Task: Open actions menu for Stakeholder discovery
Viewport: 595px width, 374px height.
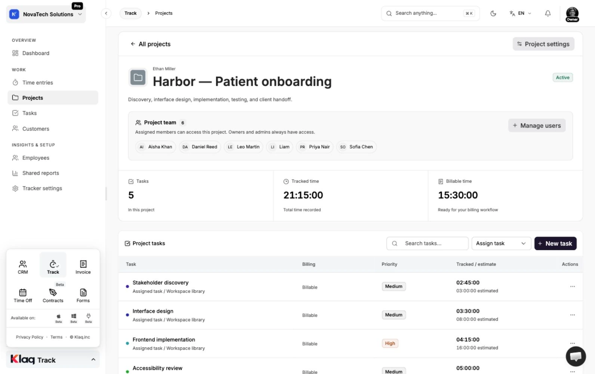Action: coord(572,286)
